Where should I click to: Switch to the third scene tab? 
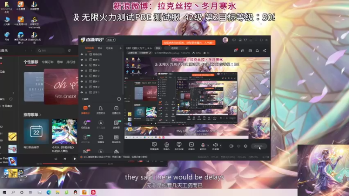tap(109, 48)
